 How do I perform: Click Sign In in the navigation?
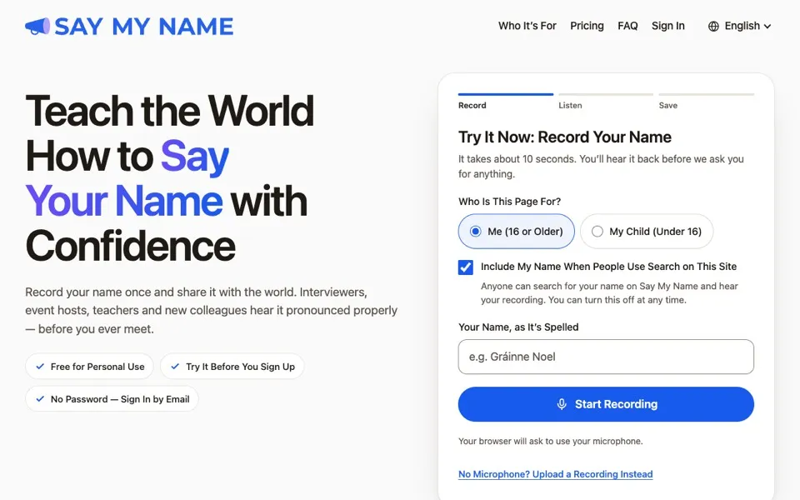667,26
